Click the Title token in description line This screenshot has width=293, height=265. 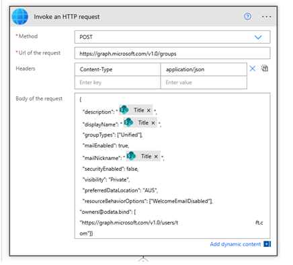pyautogui.click(x=136, y=110)
